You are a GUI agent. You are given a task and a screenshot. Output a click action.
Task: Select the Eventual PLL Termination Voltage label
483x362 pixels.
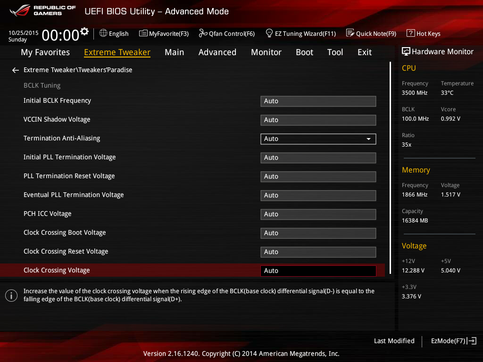(x=74, y=195)
